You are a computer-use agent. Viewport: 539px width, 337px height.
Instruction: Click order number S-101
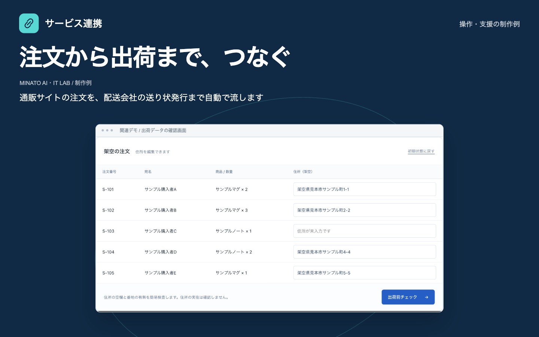[108, 189]
